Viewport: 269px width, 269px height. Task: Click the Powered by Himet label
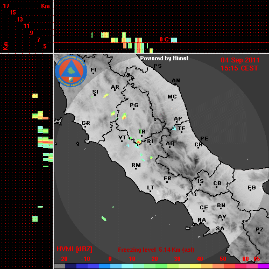point(164,58)
